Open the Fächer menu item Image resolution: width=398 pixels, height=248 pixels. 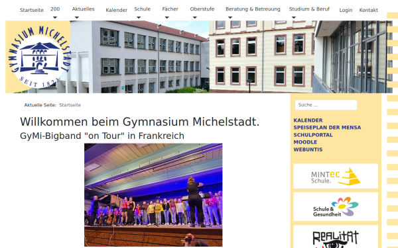click(x=170, y=9)
